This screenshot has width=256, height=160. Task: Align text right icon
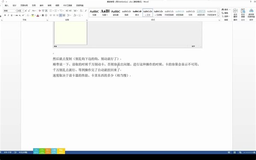point(57,15)
